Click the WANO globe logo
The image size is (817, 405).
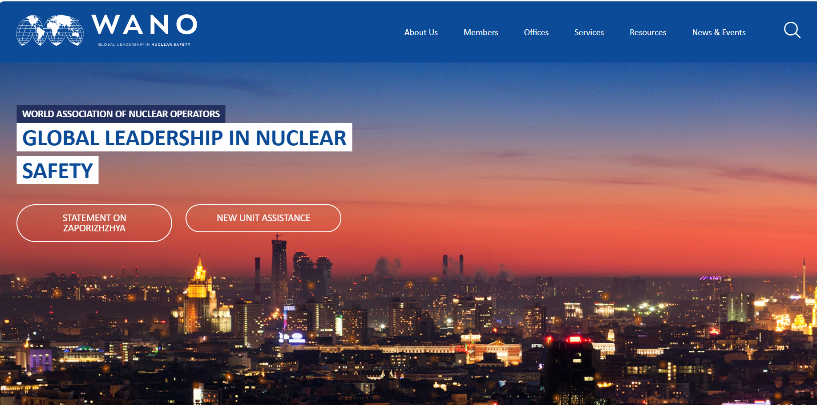tap(50, 30)
